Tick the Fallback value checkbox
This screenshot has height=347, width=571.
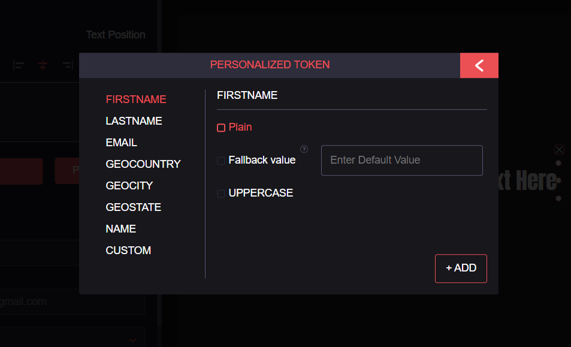pyautogui.click(x=221, y=161)
